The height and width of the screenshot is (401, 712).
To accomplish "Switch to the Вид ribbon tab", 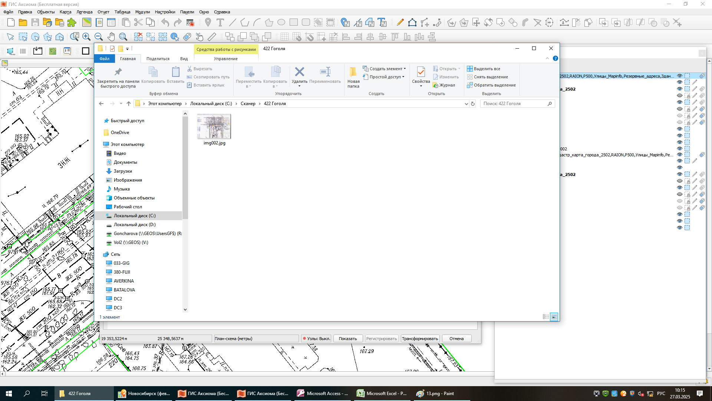I will tap(184, 59).
